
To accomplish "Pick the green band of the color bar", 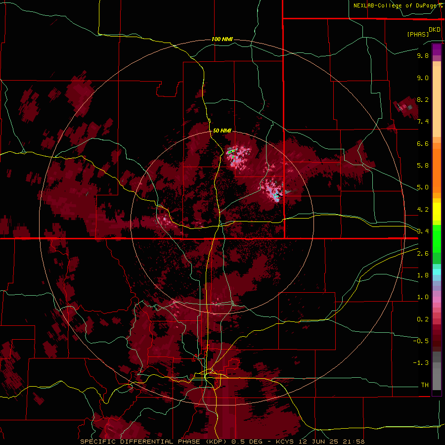I will click(x=437, y=238).
